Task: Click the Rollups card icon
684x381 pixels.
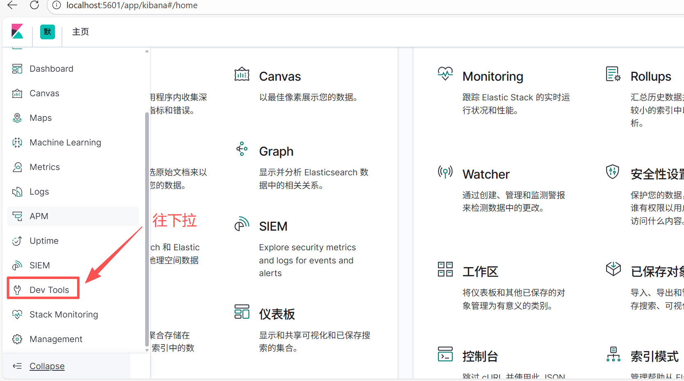Action: [613, 74]
